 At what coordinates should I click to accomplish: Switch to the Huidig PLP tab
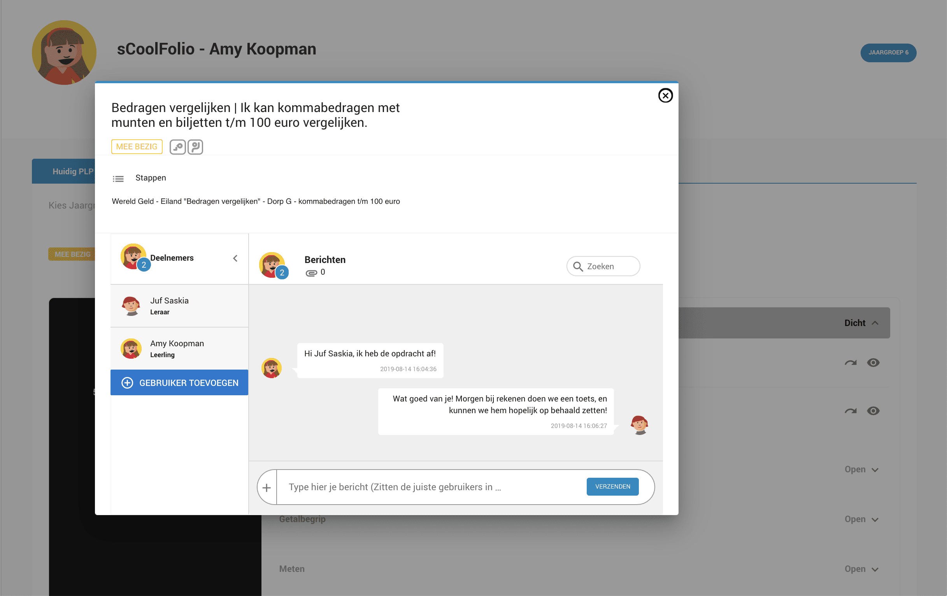tap(64, 172)
